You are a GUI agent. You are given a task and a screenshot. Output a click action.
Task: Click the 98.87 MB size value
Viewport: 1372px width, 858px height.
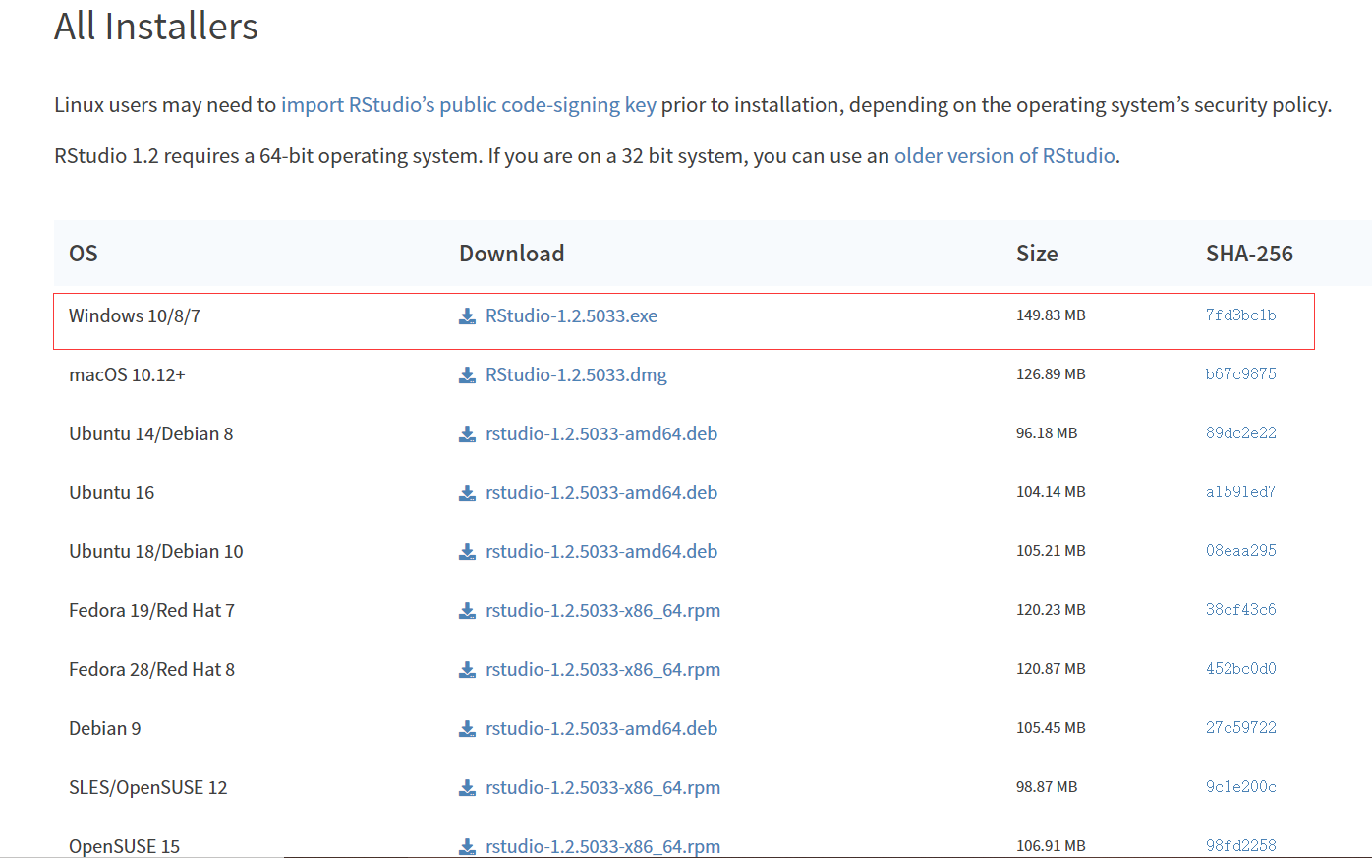point(1047,787)
